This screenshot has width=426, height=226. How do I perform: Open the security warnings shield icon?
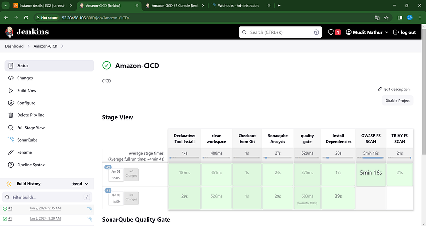click(331, 32)
